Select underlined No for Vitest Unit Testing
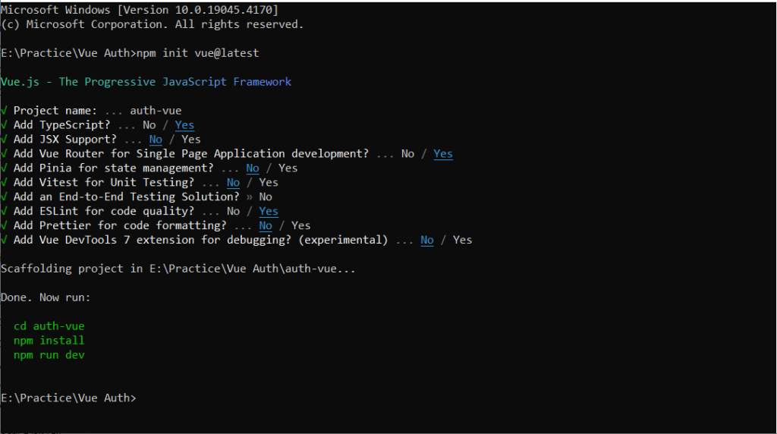 tap(233, 183)
